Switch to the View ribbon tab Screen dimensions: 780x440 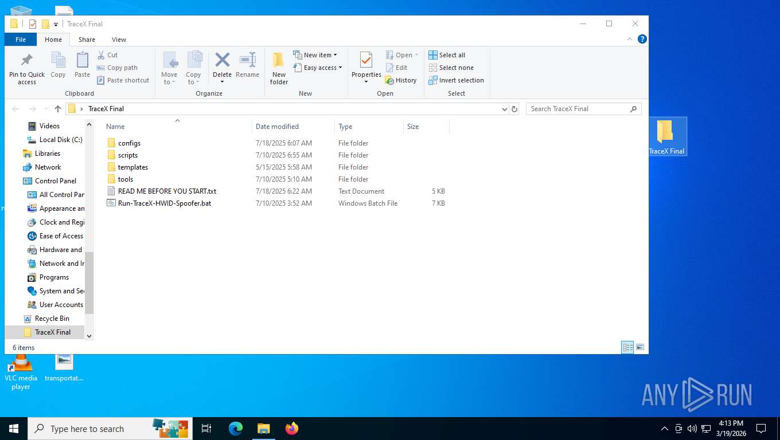[119, 40]
